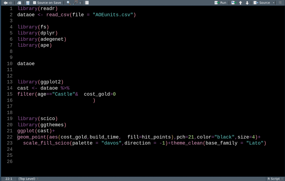Toggle the document outline panel

pyautogui.click(x=280, y=2)
